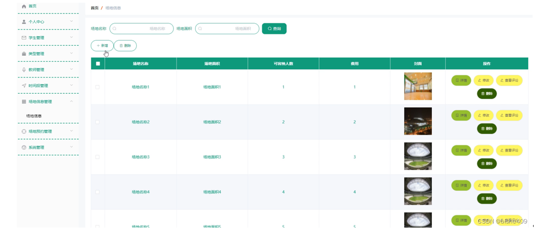Click the gauge icon for 系统管理
Viewport: 534px width, 228px height.
pos(24,147)
